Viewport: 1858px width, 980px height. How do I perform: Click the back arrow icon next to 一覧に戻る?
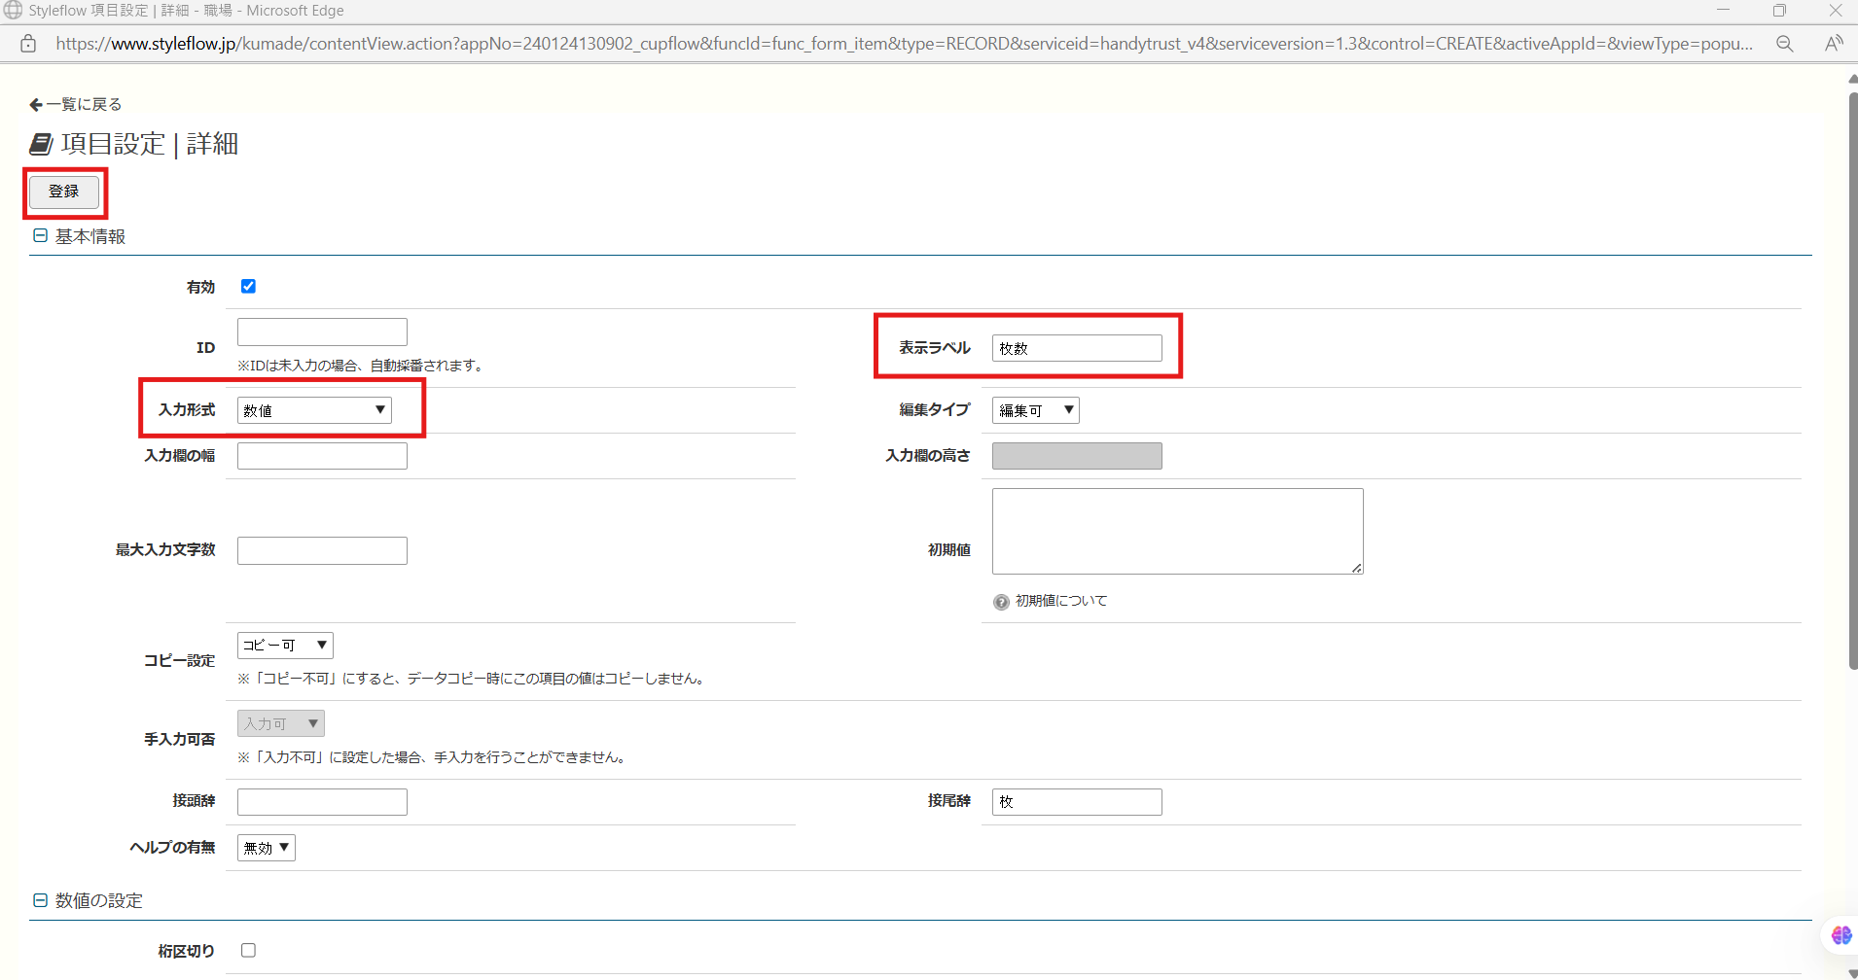[x=35, y=104]
